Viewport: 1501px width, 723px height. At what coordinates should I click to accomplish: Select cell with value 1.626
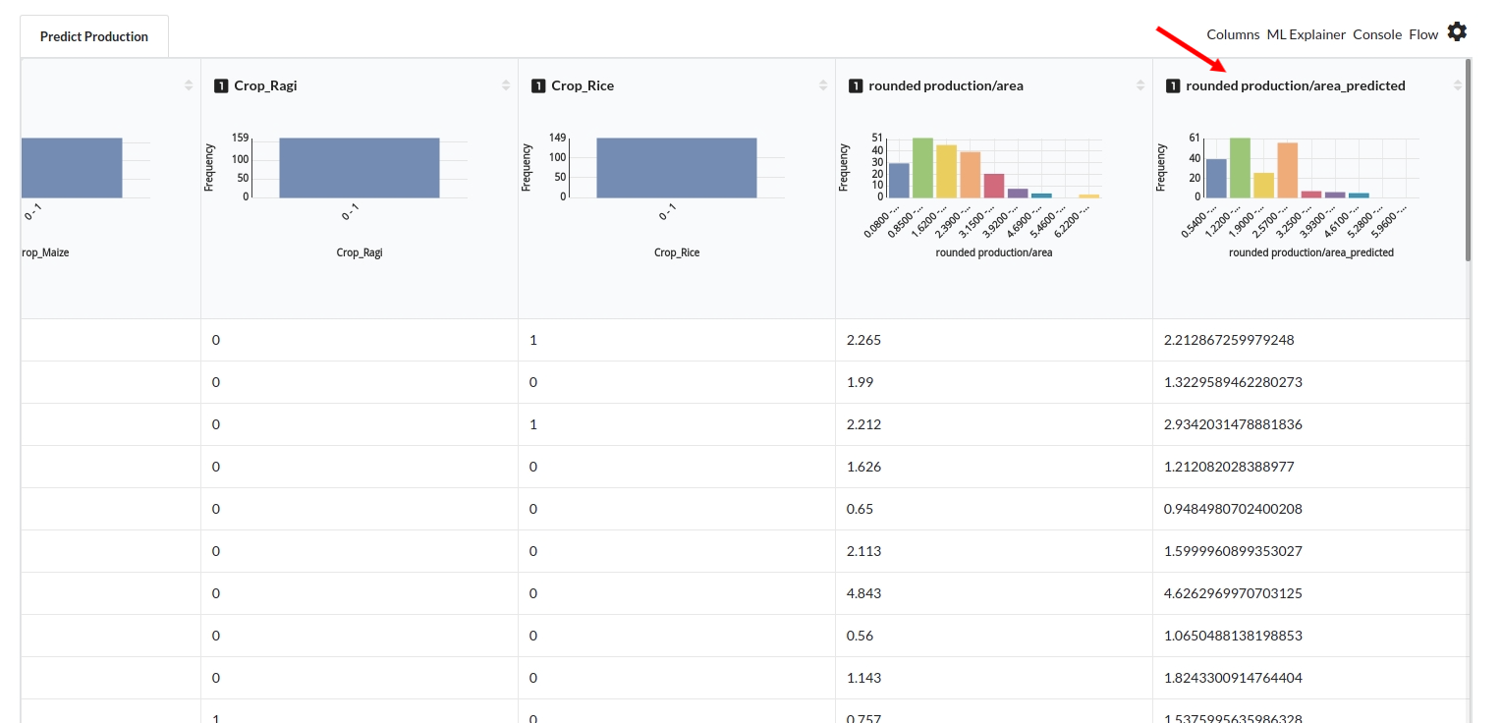[994, 467]
